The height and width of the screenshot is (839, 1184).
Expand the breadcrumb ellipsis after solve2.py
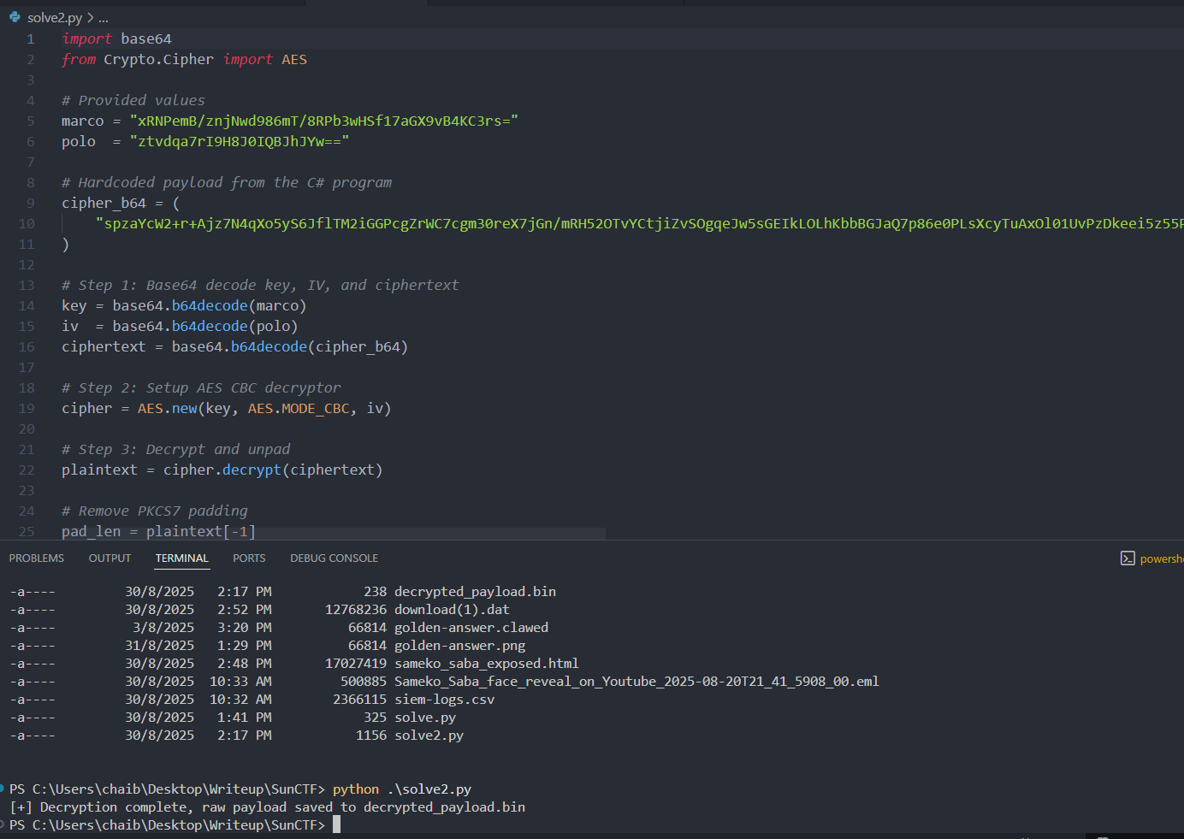point(104,17)
